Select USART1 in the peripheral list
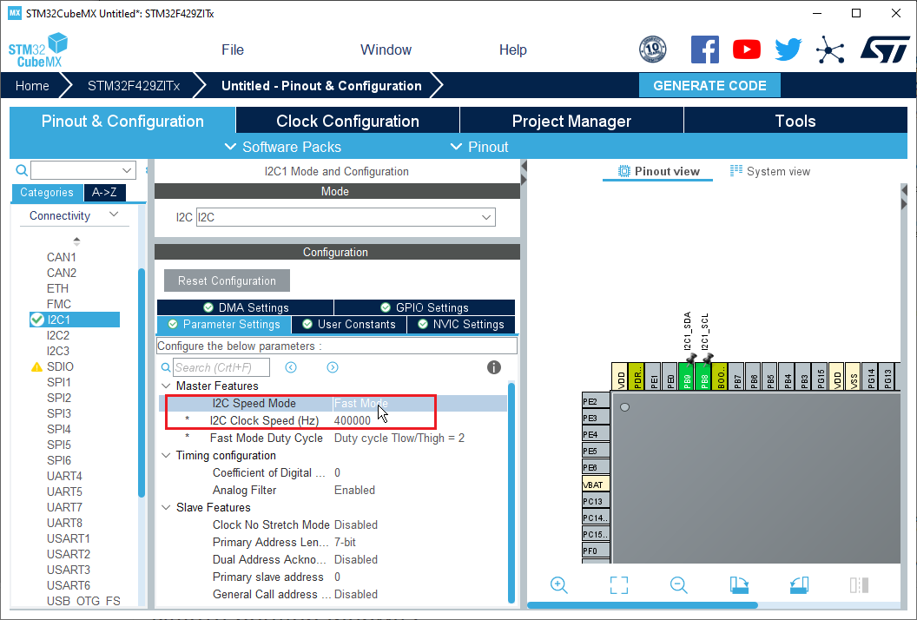 (x=69, y=538)
